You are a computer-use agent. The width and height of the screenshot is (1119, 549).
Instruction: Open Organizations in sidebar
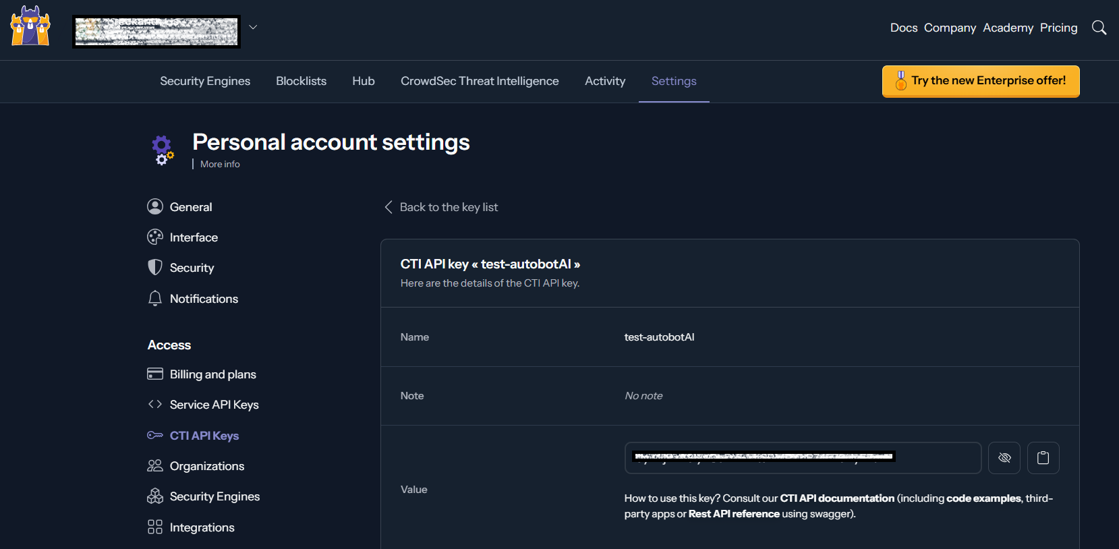[207, 466]
